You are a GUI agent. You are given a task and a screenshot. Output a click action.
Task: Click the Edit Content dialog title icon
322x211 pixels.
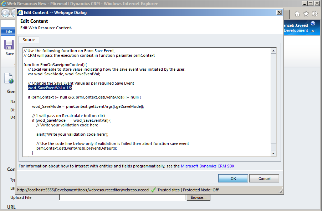(x=20, y=12)
